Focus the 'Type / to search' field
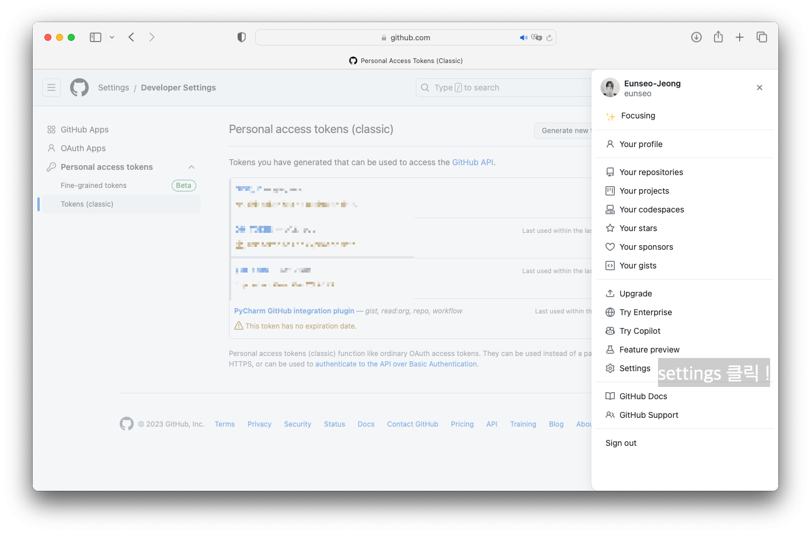This screenshot has height=534, width=811. [x=503, y=88]
